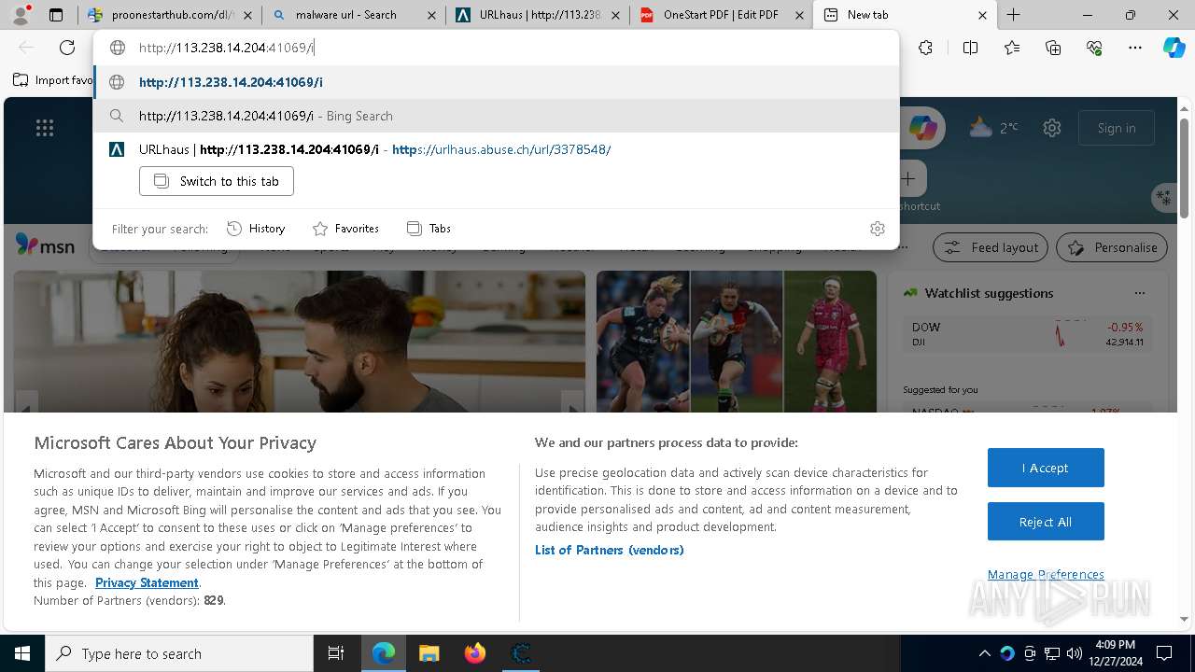Open Privacy Statement link
Screen dimensions: 1195x672
[147, 582]
